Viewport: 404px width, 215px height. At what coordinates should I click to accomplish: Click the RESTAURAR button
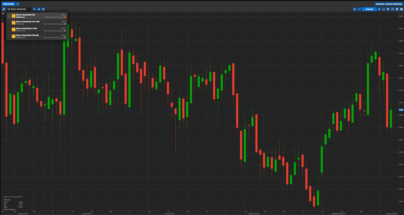(8, 4)
